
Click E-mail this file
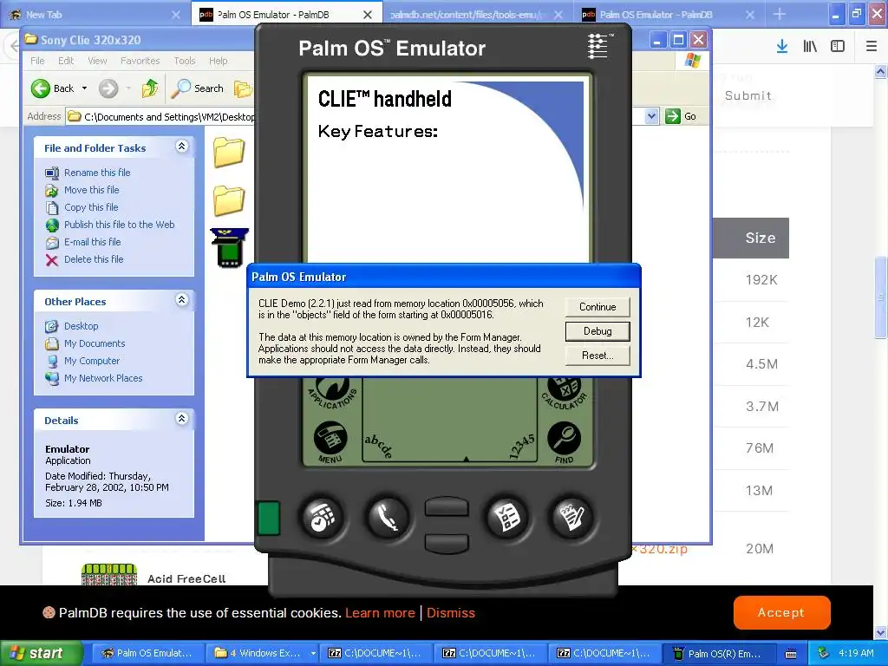point(92,242)
